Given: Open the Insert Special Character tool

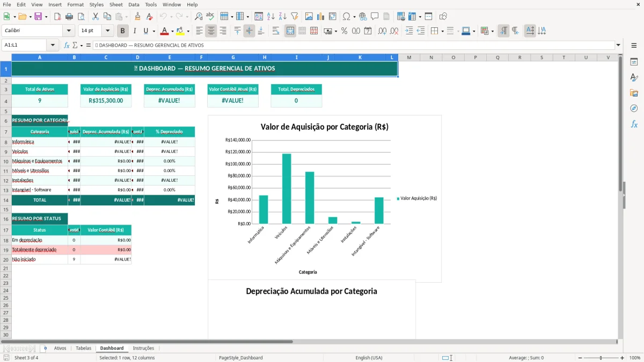Looking at the screenshot, I should pyautogui.click(x=346, y=16).
